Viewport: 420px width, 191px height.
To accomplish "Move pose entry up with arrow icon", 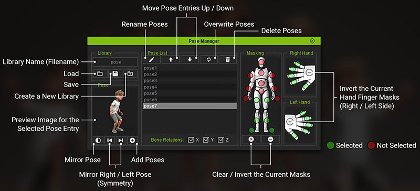I will pyautogui.click(x=170, y=59).
